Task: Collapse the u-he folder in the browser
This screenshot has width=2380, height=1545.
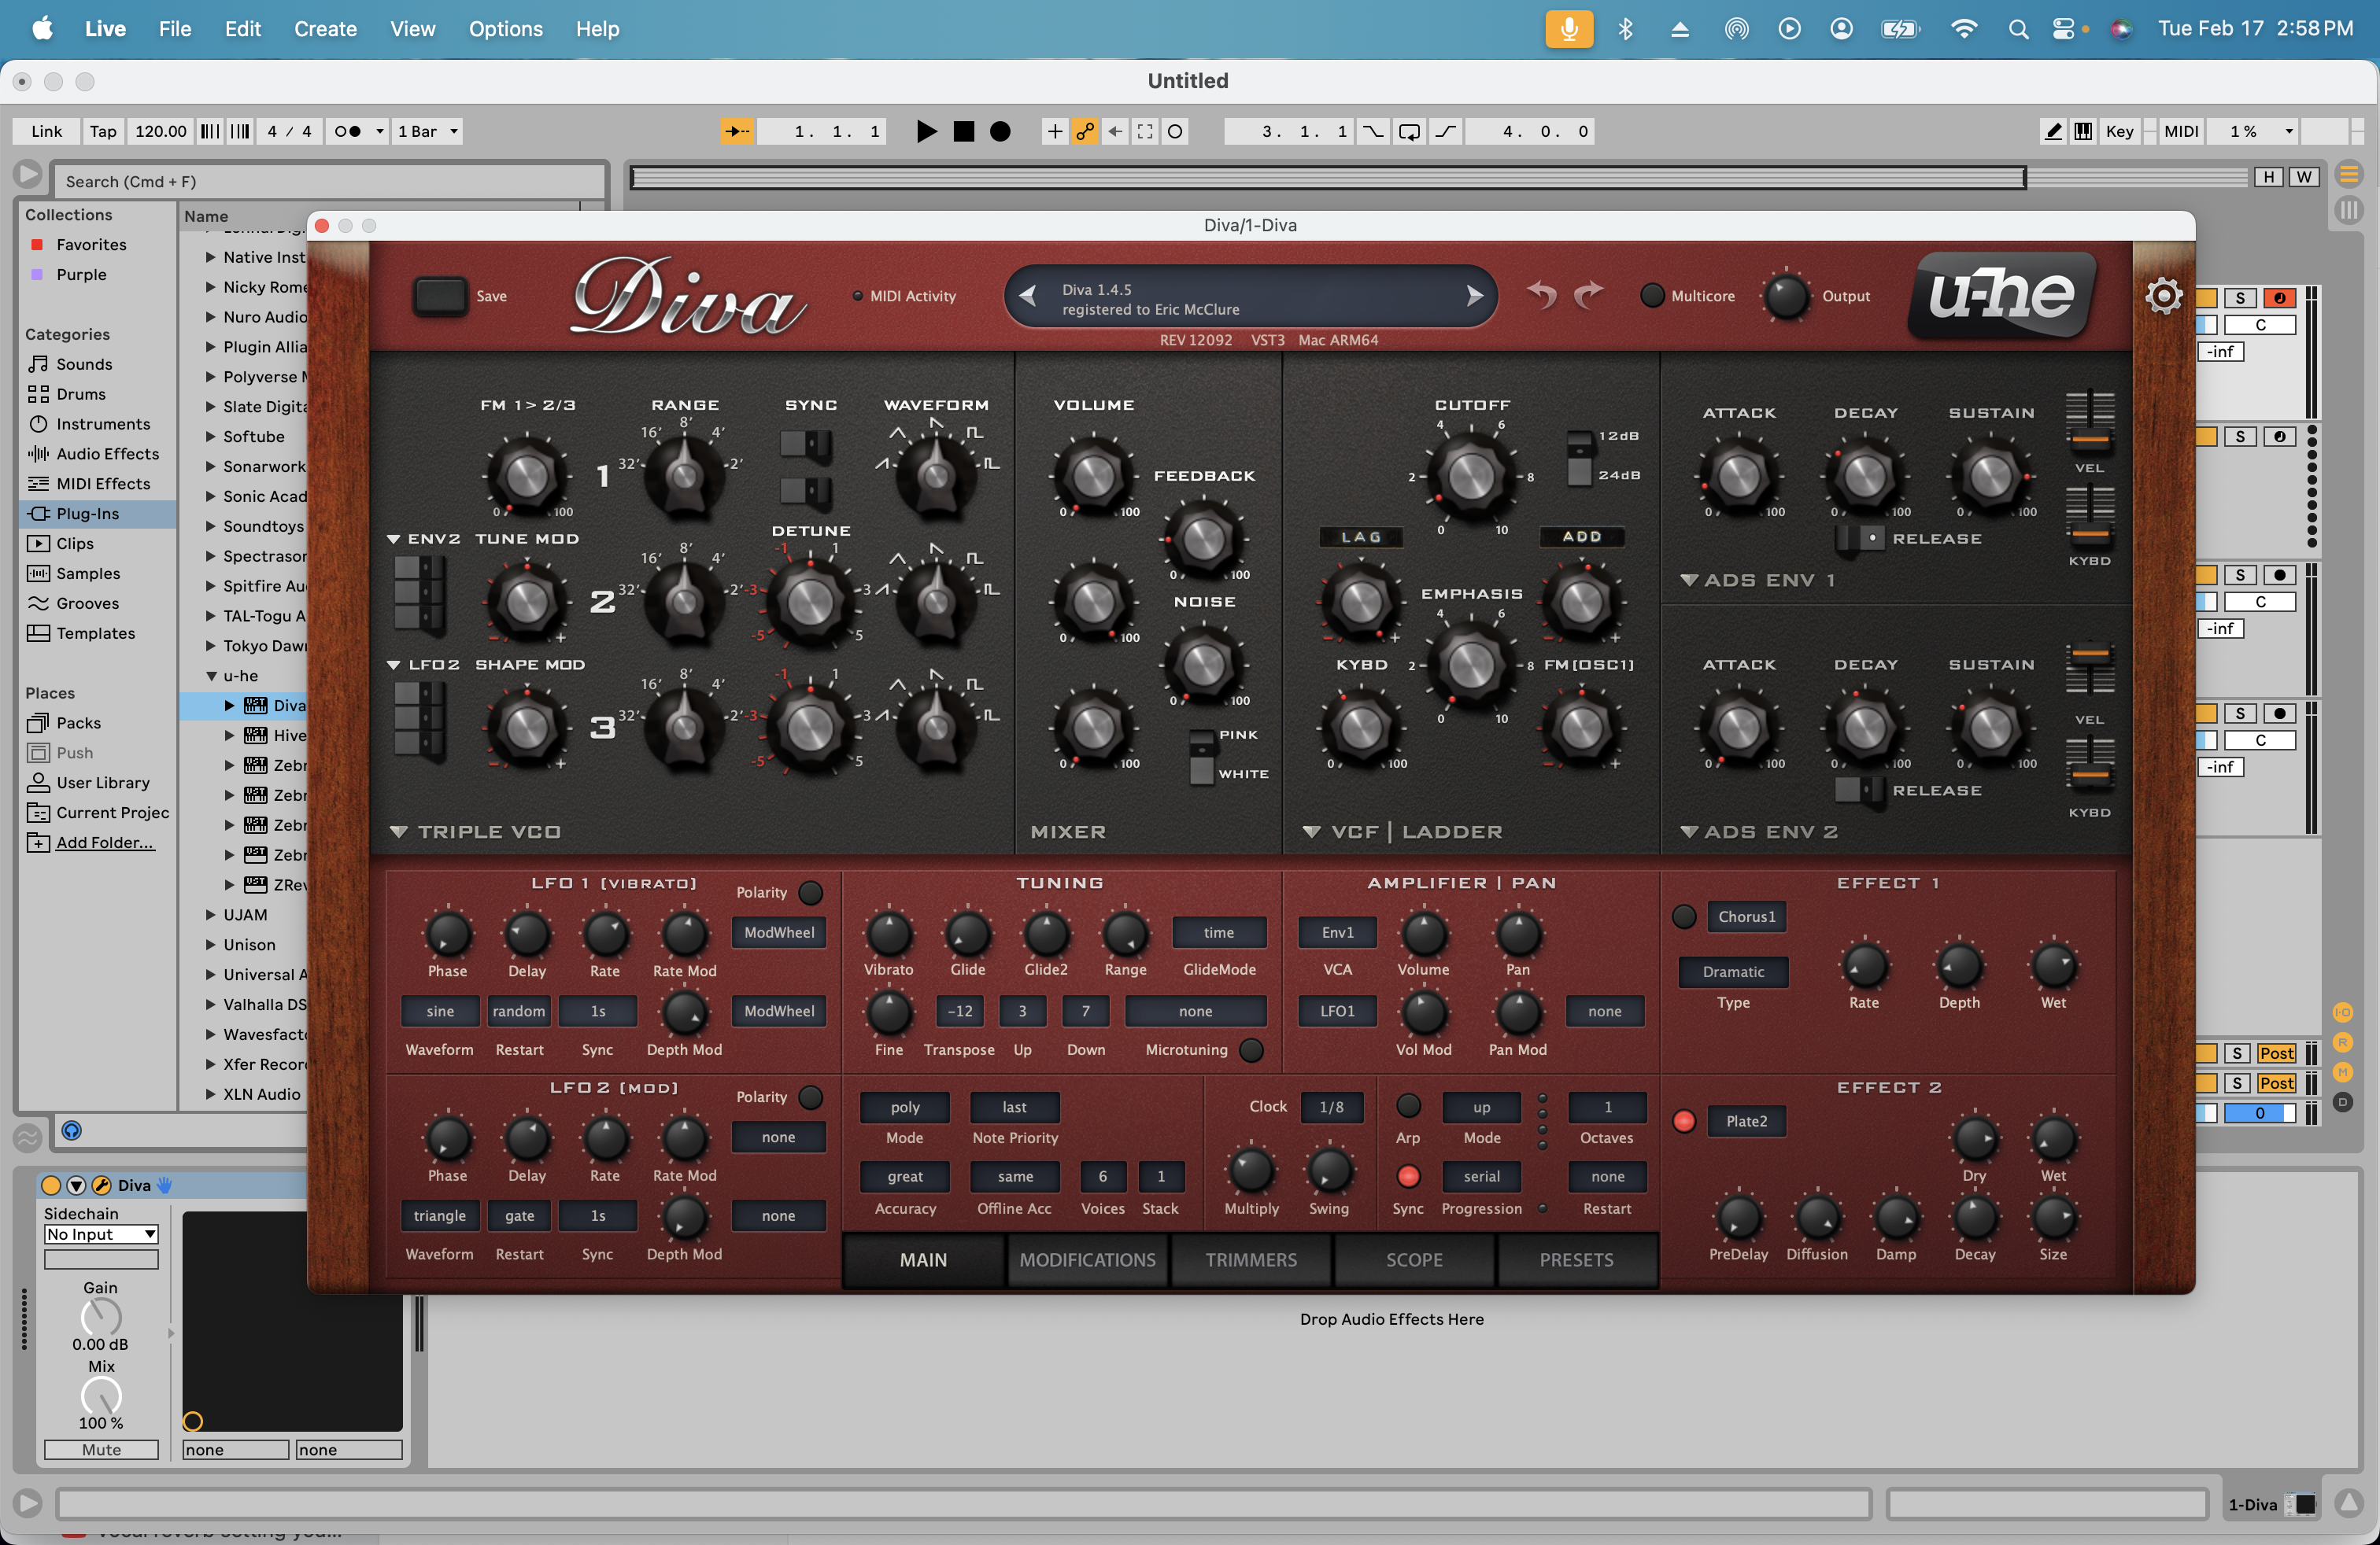Action: (x=210, y=676)
